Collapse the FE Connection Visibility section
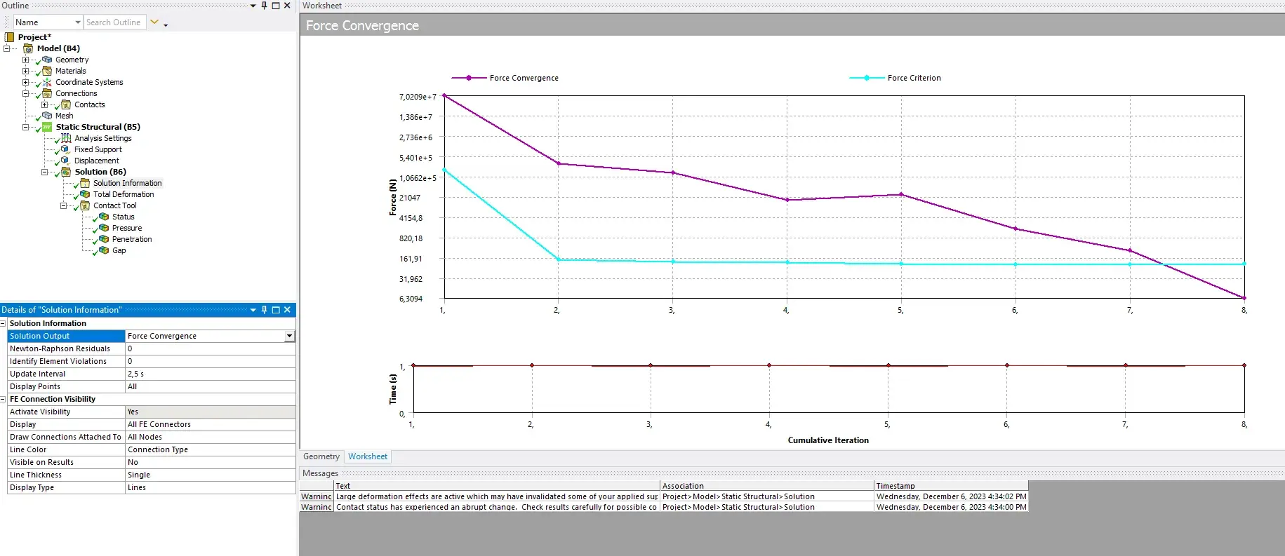This screenshot has width=1285, height=556. tap(4, 399)
